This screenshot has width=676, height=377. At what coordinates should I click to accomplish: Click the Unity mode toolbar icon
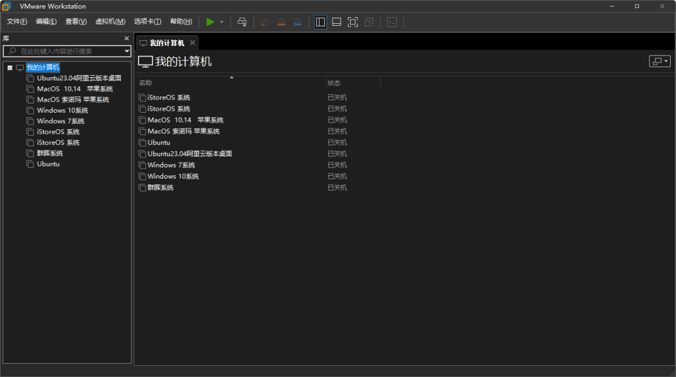pyautogui.click(x=369, y=22)
